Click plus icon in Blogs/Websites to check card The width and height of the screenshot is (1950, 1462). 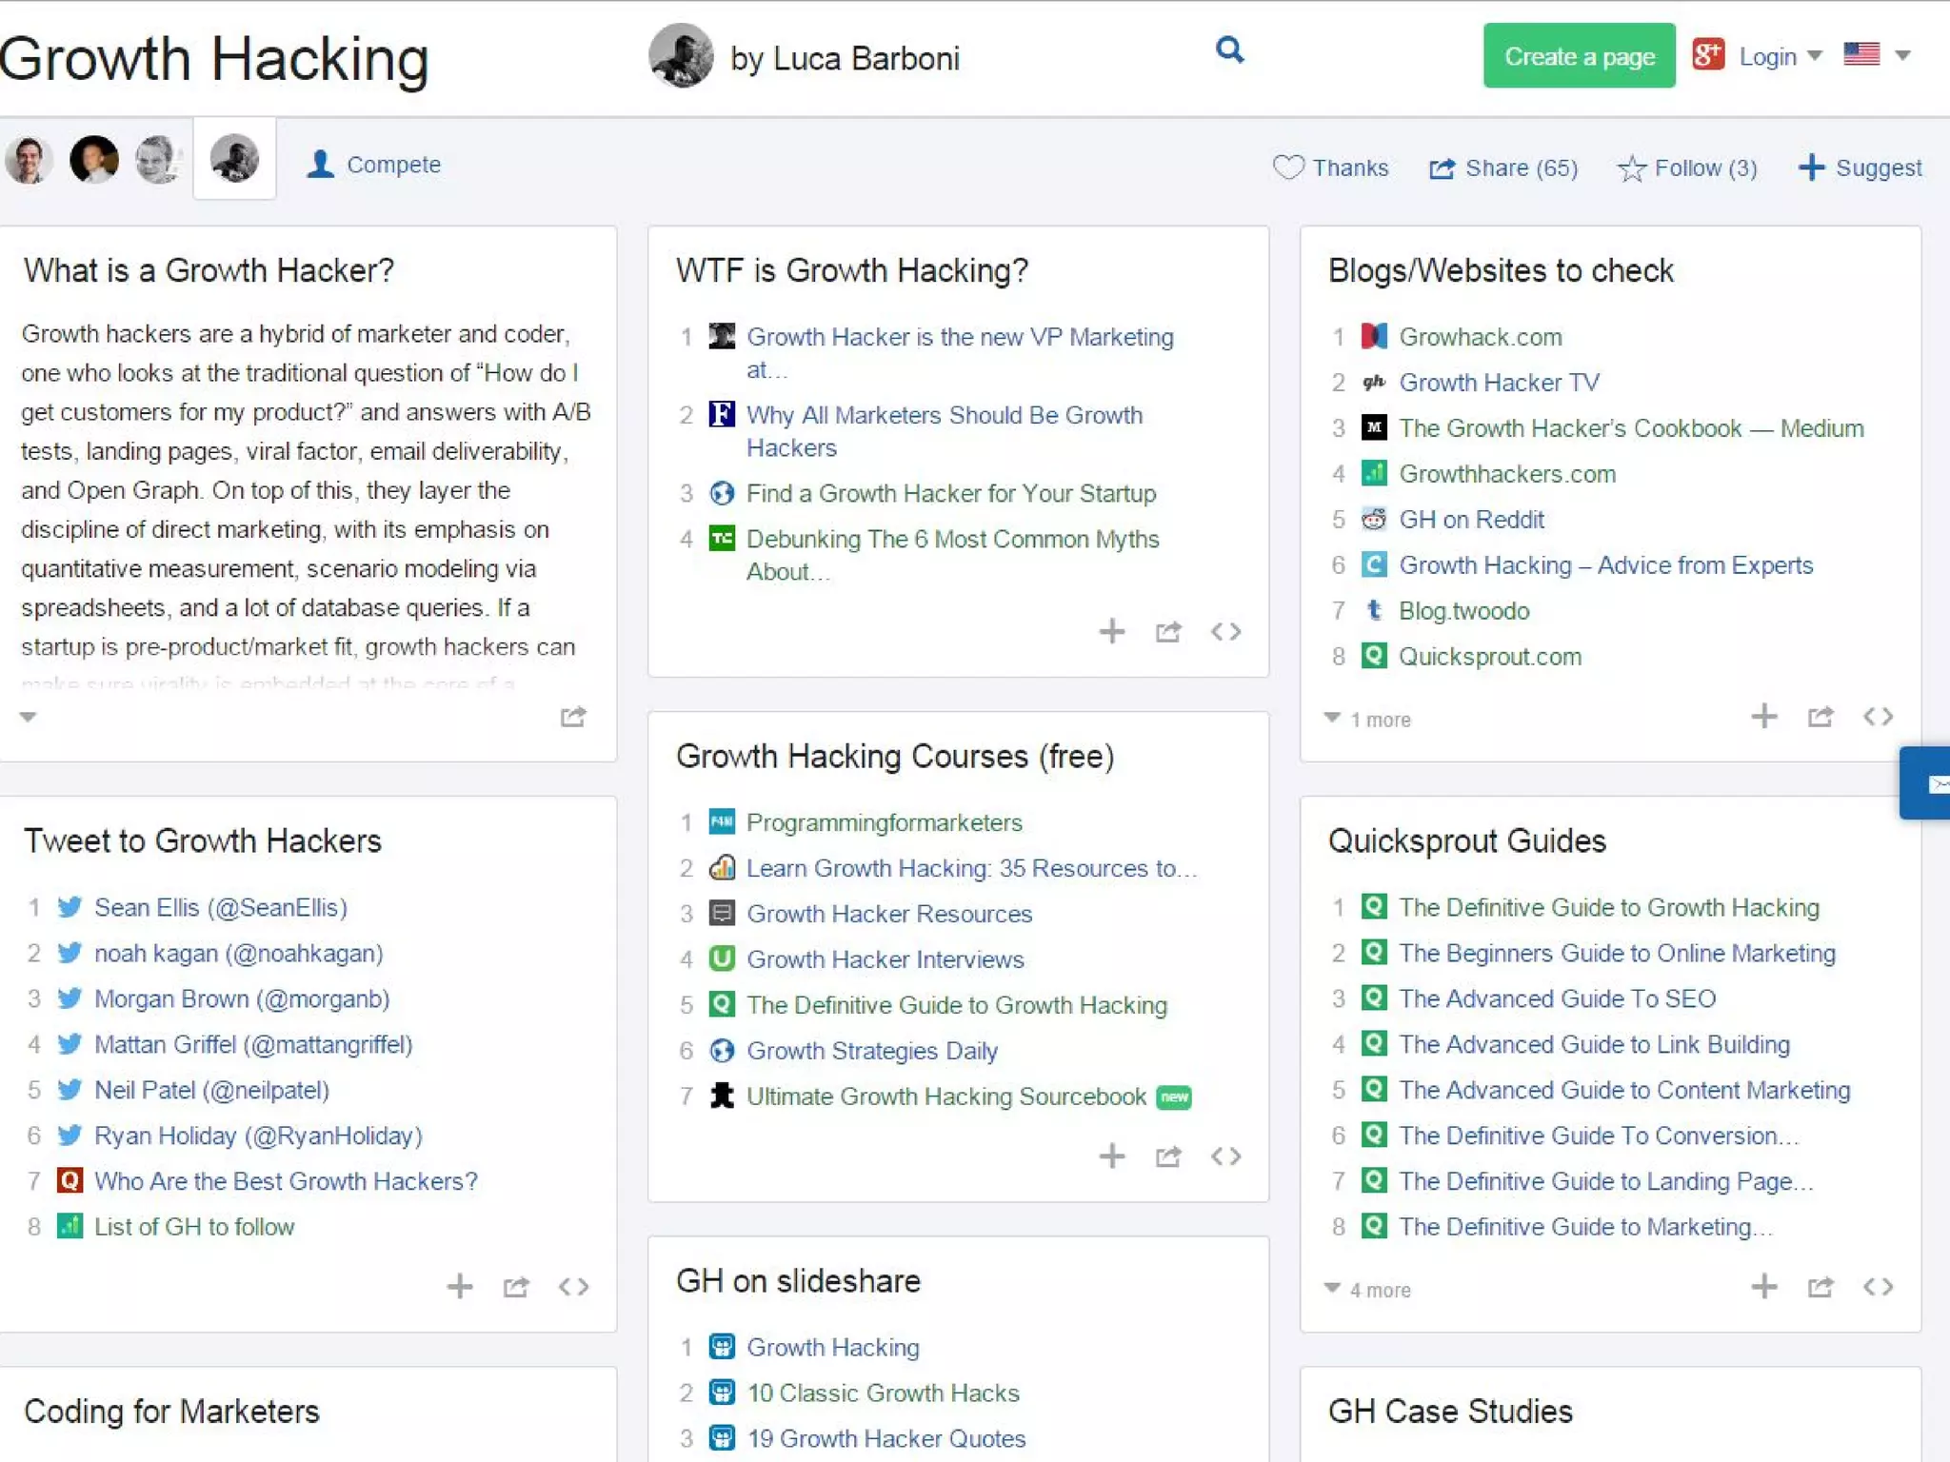click(x=1763, y=717)
